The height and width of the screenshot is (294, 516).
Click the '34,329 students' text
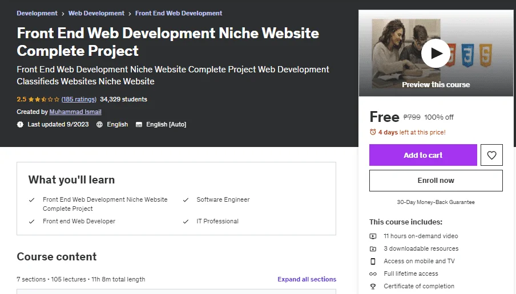[x=123, y=99]
